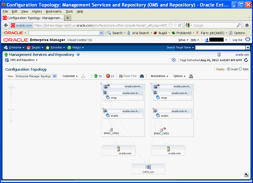253x183 pixels.
Task: Click the Options checklist icon
Action: [231, 33]
